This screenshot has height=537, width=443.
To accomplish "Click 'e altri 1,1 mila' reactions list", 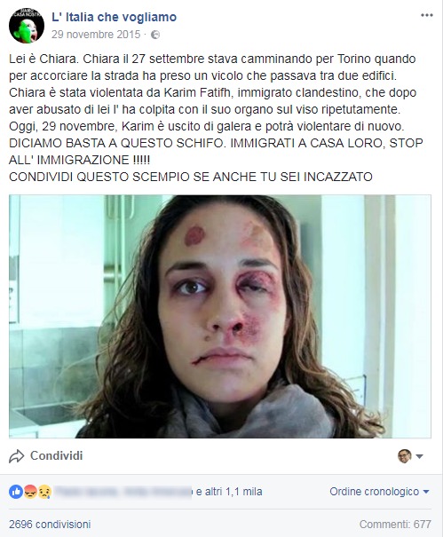I will (229, 492).
